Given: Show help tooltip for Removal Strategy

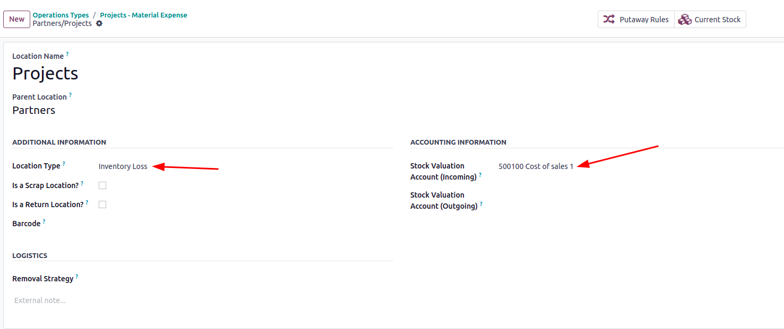Looking at the screenshot, I should point(77,277).
